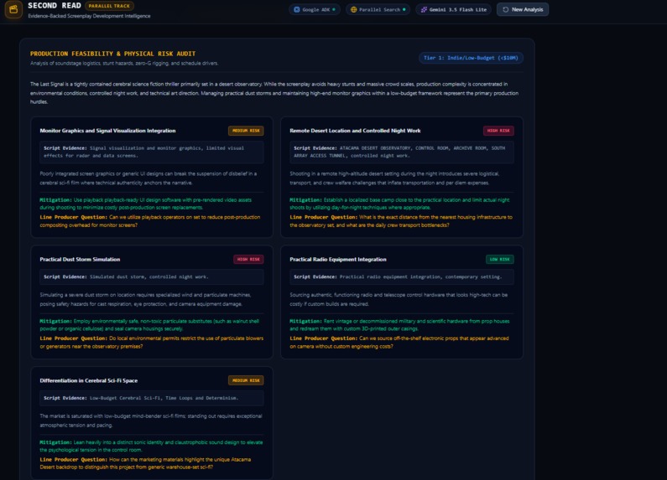The height and width of the screenshot is (480, 667).
Task: Open the Practical Dust Storm Simulation card title
Action: pos(80,260)
